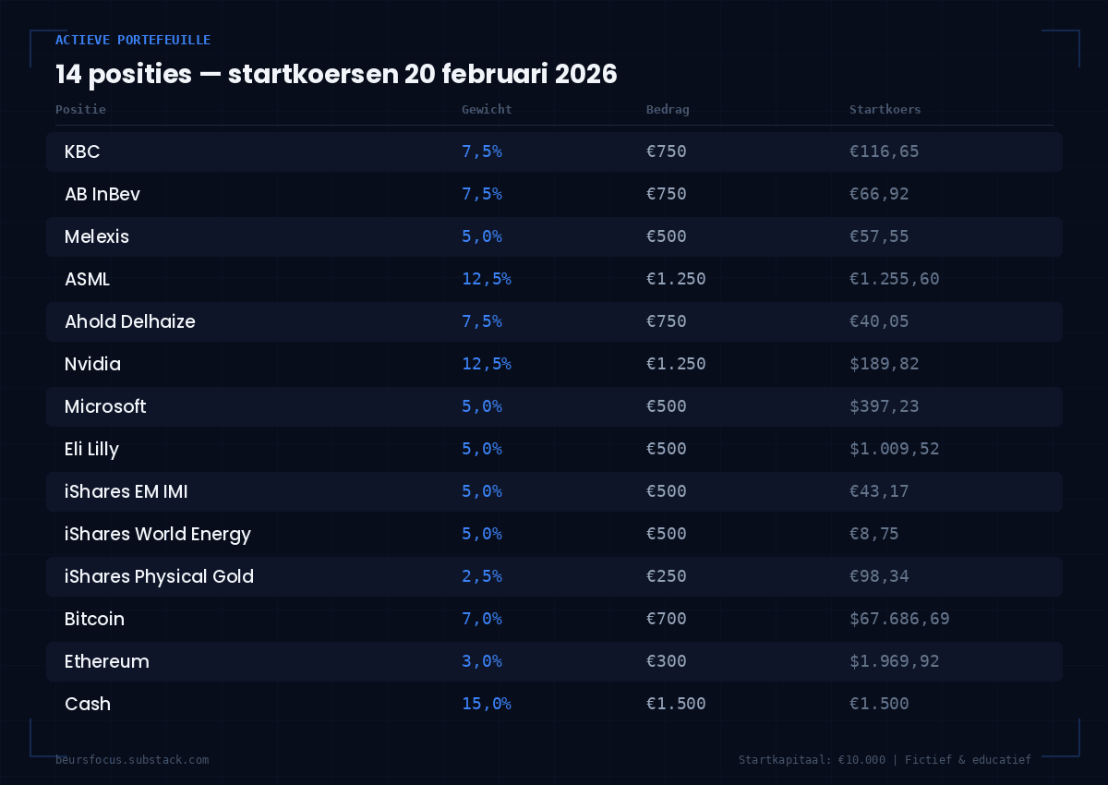Click the Nvidia position row
This screenshot has width=1108, height=785.
[x=92, y=364]
